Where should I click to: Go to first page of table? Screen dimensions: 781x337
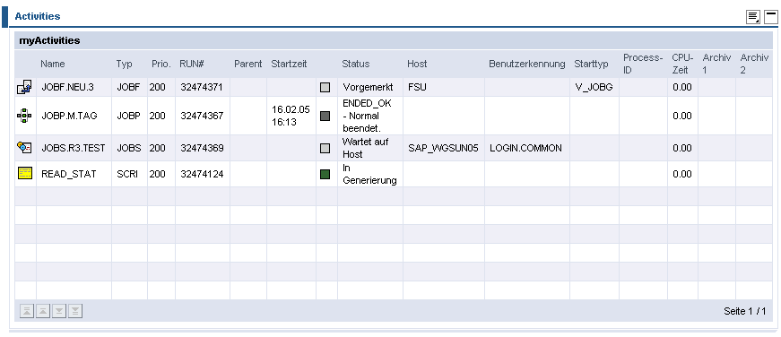[x=27, y=311]
